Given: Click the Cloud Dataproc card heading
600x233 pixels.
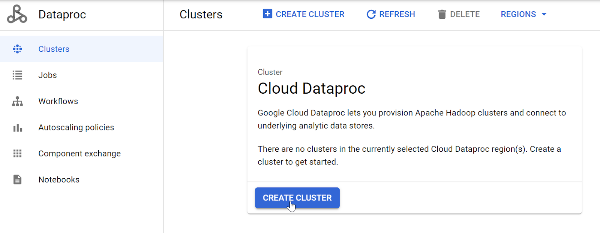Looking at the screenshot, I should (312, 88).
